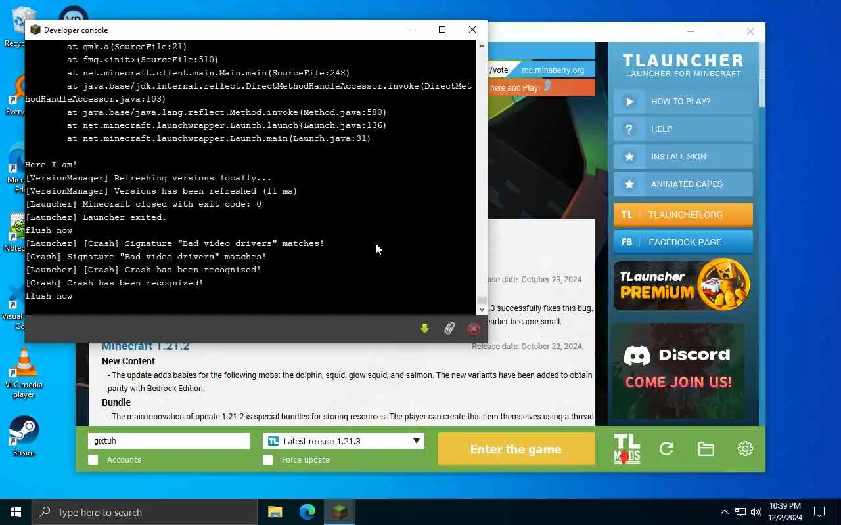The height and width of the screenshot is (525, 841).
Task: Click the TLauncher Premium banner
Action: (682, 285)
